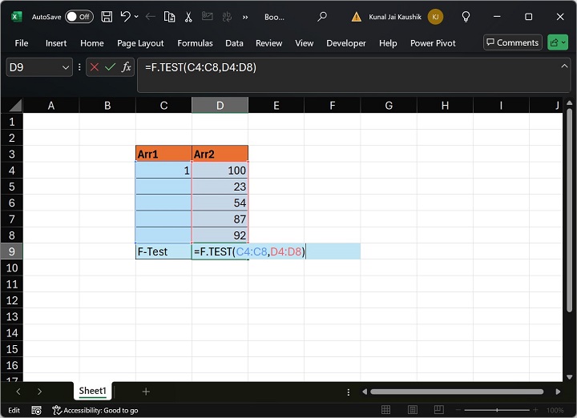Click the lightbulb icon in title bar
This screenshot has width=577, height=418.
pos(466,17)
